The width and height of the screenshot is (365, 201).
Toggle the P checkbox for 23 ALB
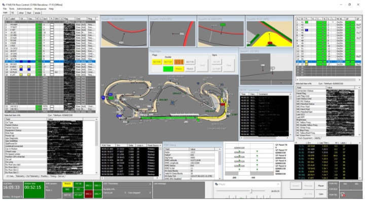click(x=52, y=38)
